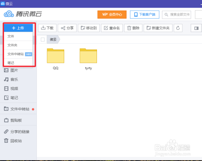This screenshot has height=161, width=202.
Task: Open 笔记 in the sidebar
Action: tap(11, 98)
